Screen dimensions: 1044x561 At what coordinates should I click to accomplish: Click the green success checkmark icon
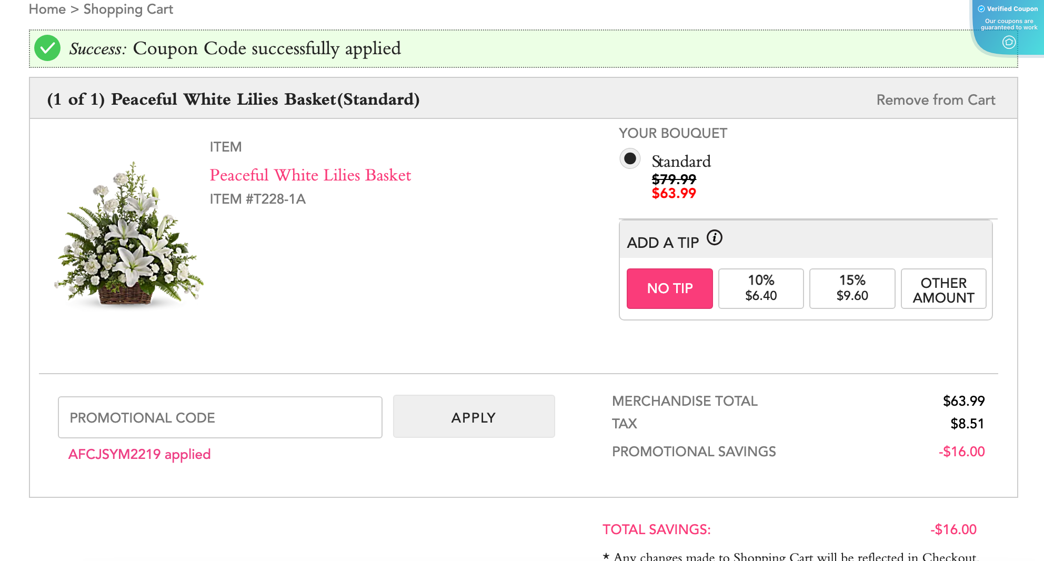tap(47, 48)
